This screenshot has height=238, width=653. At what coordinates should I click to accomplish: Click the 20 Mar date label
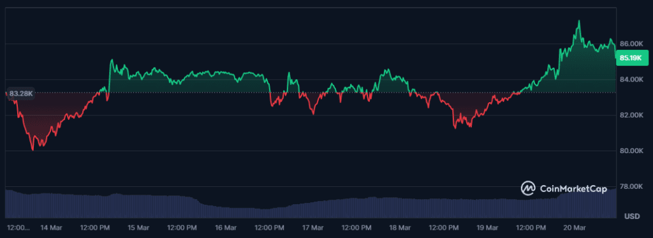tap(575, 228)
